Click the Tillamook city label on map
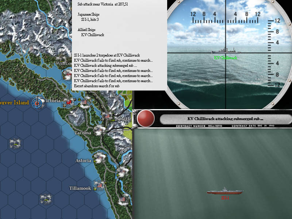Image resolution: width=292 pixels, height=219 pixels. (80, 188)
